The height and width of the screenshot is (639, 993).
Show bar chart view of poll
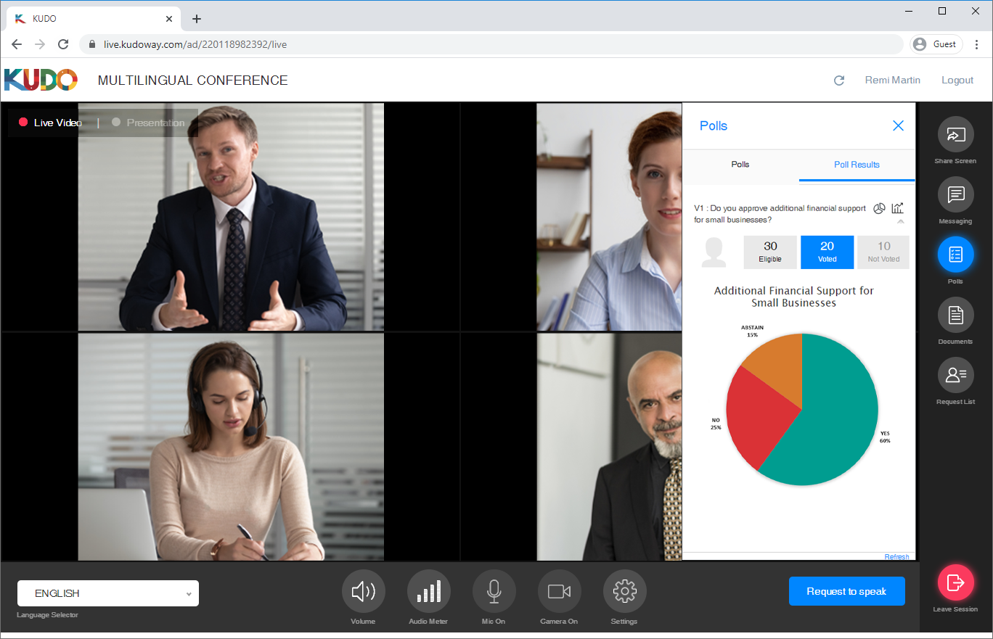click(898, 208)
